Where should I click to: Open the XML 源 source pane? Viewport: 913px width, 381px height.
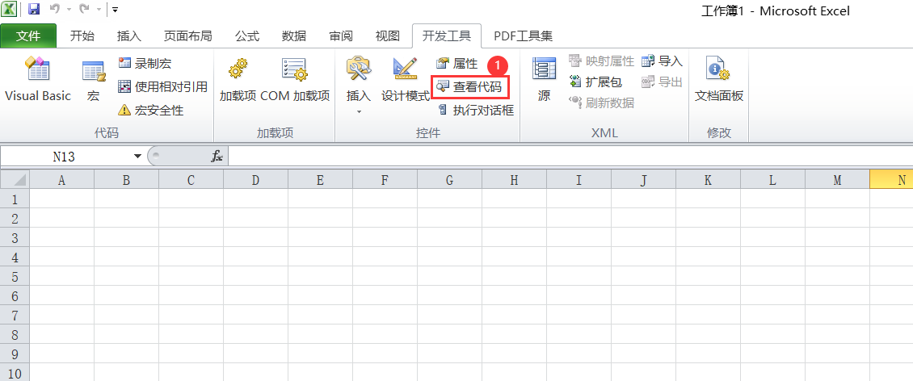[x=545, y=81]
